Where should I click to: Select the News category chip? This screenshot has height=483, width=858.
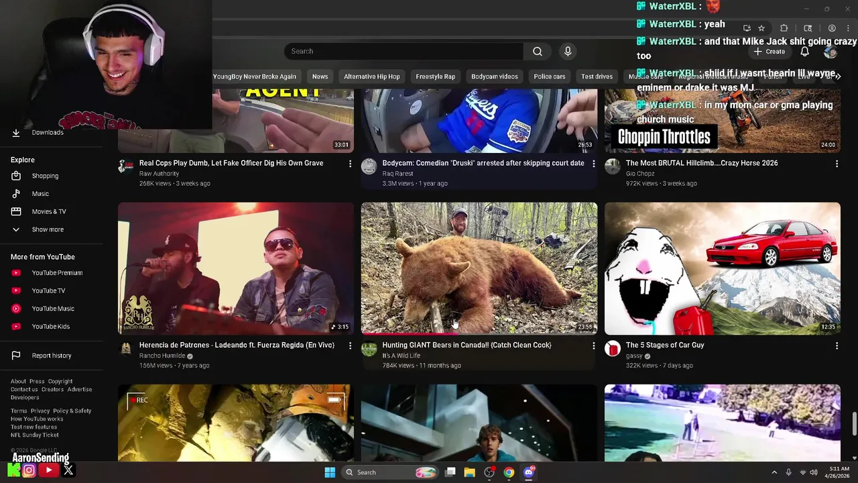320,76
